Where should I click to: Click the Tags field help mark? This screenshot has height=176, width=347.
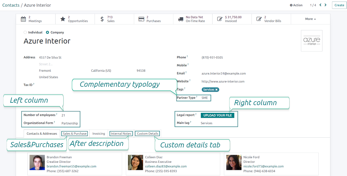(x=185, y=88)
